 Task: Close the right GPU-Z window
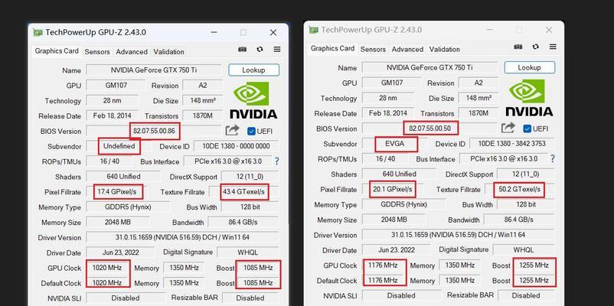[x=549, y=30]
